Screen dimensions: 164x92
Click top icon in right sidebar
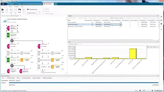[161, 17]
